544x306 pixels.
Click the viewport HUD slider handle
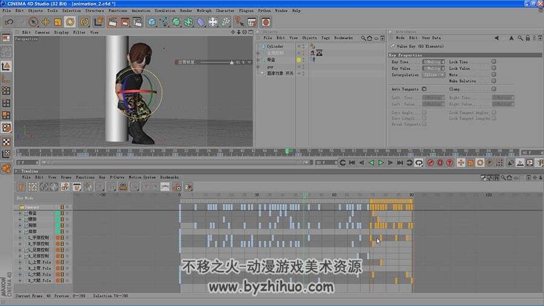coord(232,62)
